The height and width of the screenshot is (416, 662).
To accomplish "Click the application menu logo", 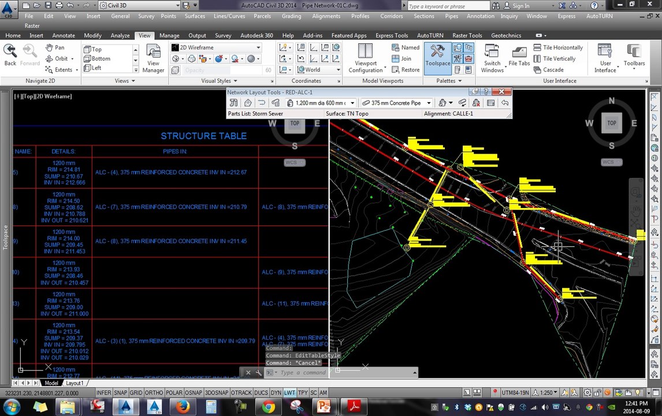I will 8,9.
